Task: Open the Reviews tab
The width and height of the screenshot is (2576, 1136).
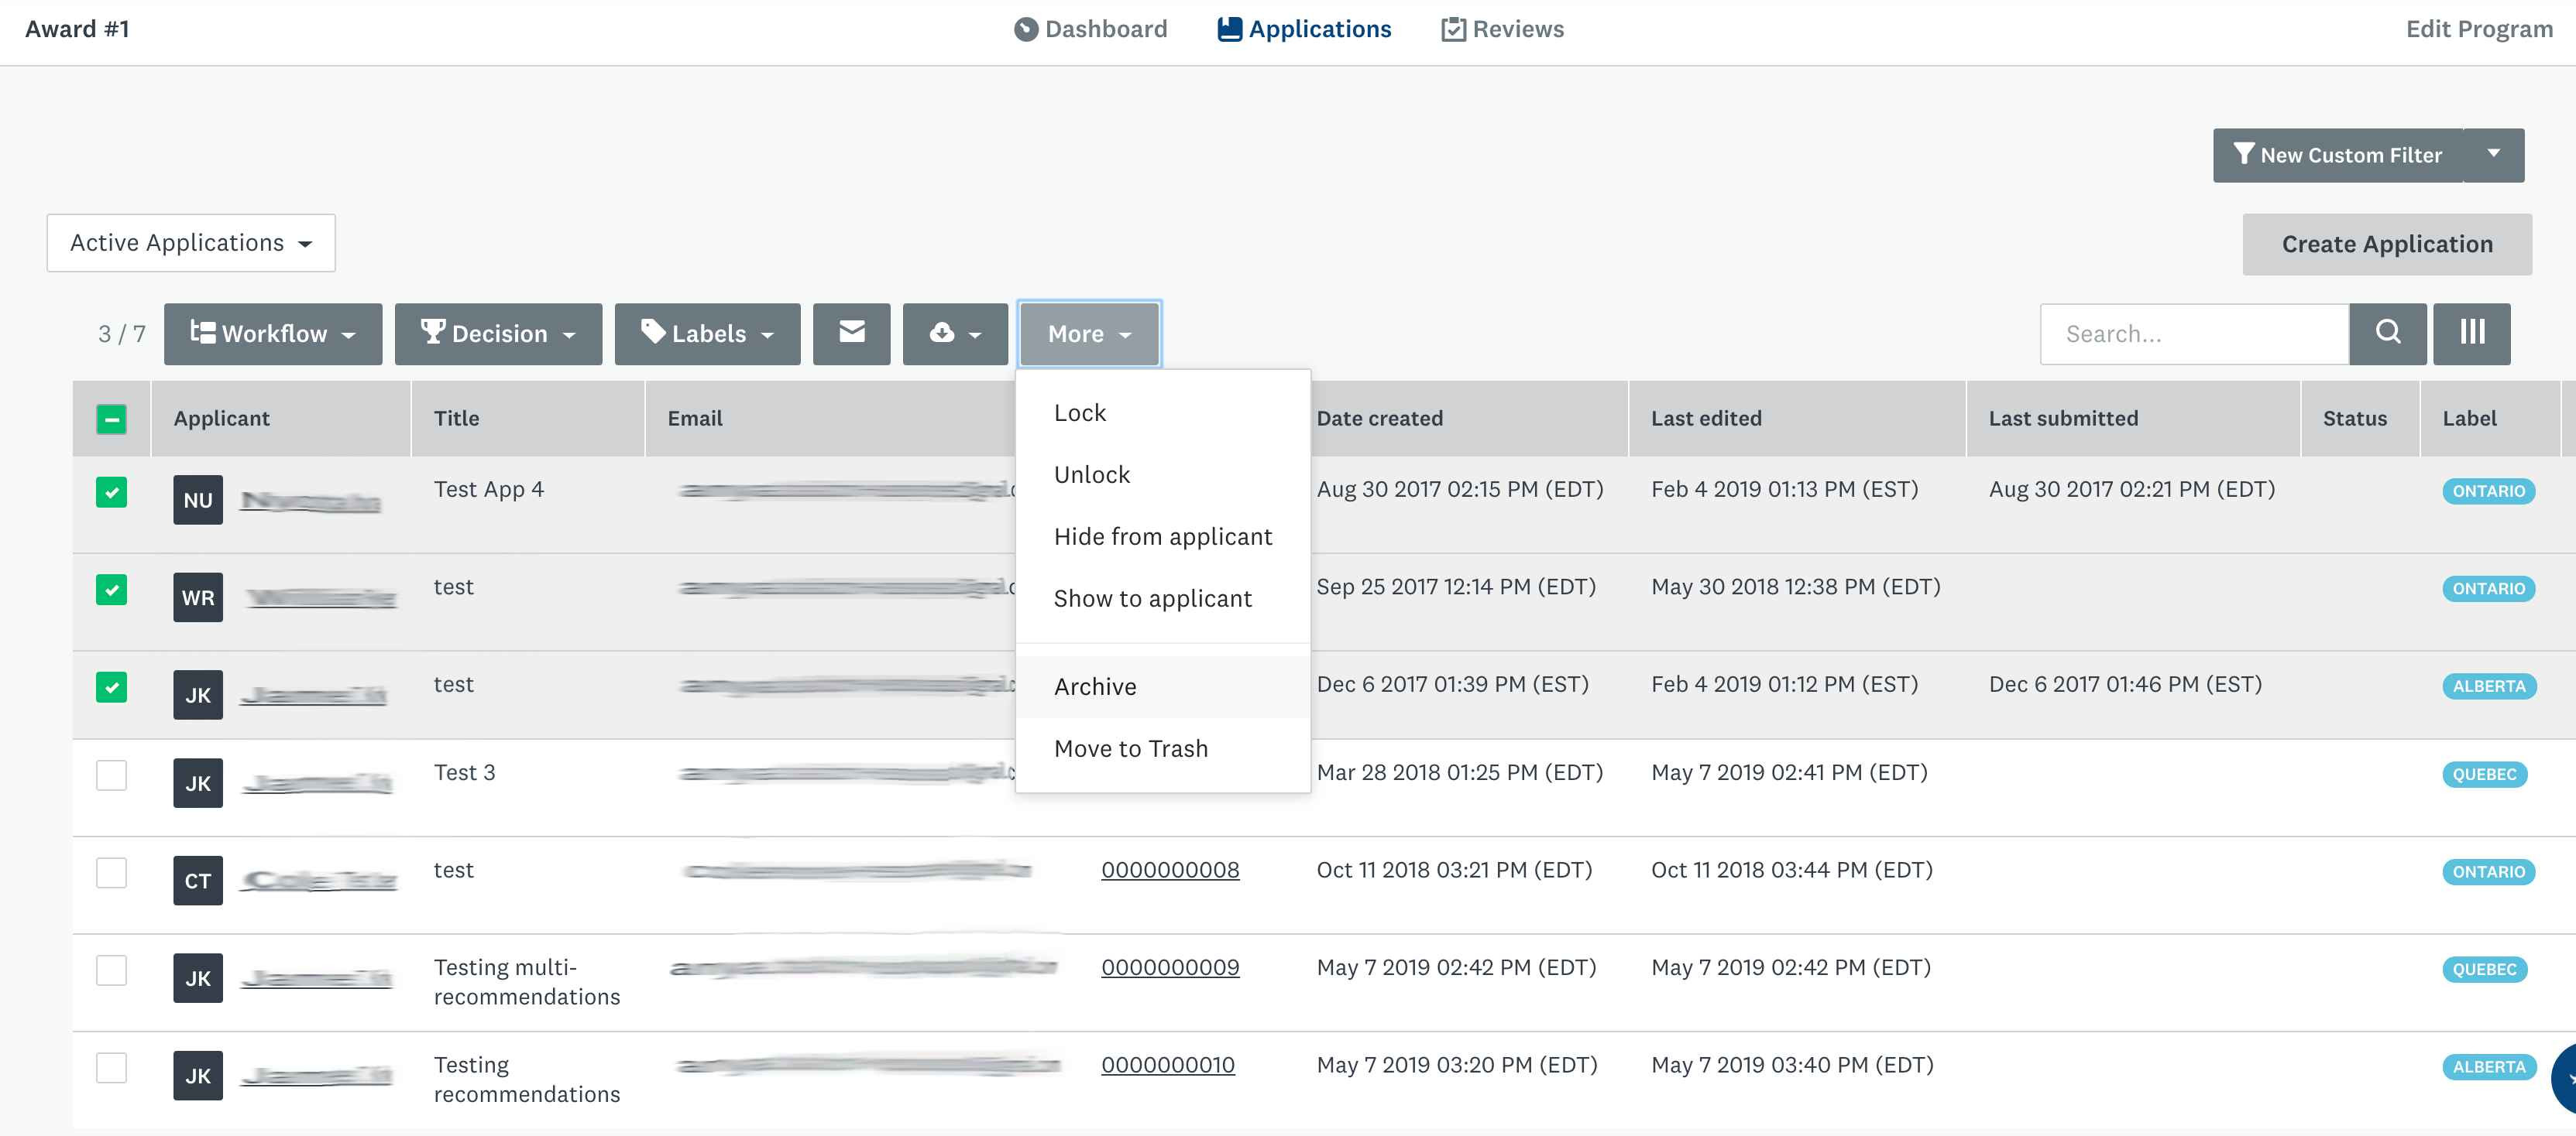Action: (x=1502, y=29)
